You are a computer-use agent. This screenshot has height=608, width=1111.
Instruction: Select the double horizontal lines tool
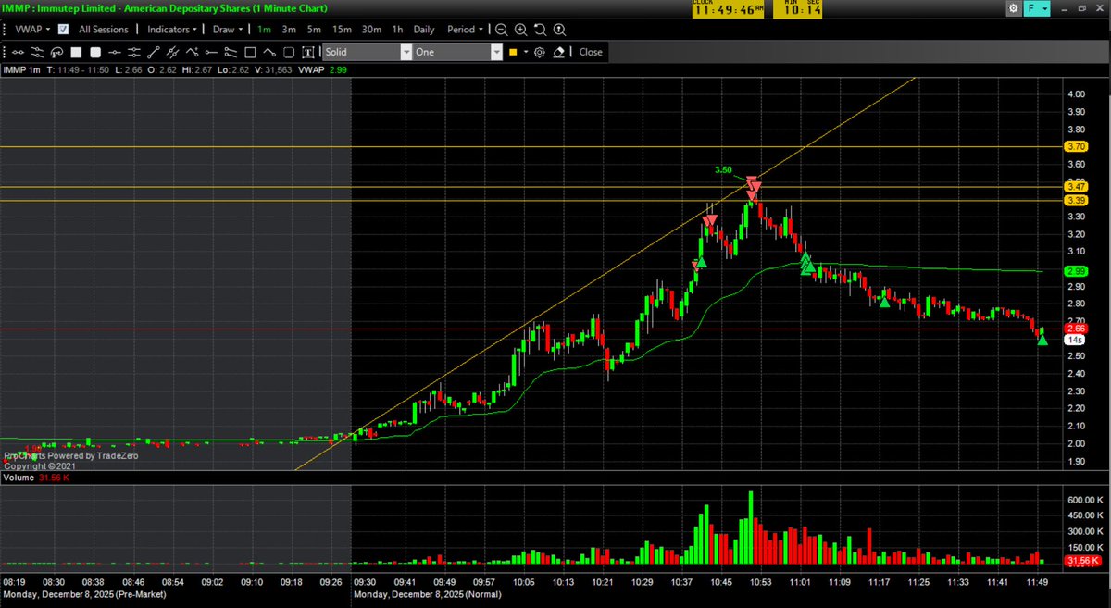pos(134,52)
